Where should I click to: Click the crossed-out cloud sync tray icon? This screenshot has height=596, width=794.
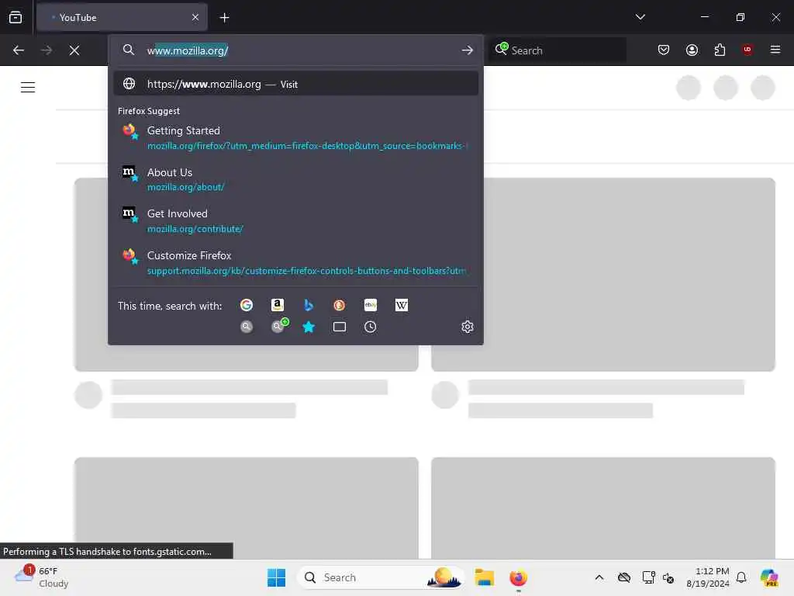624,577
